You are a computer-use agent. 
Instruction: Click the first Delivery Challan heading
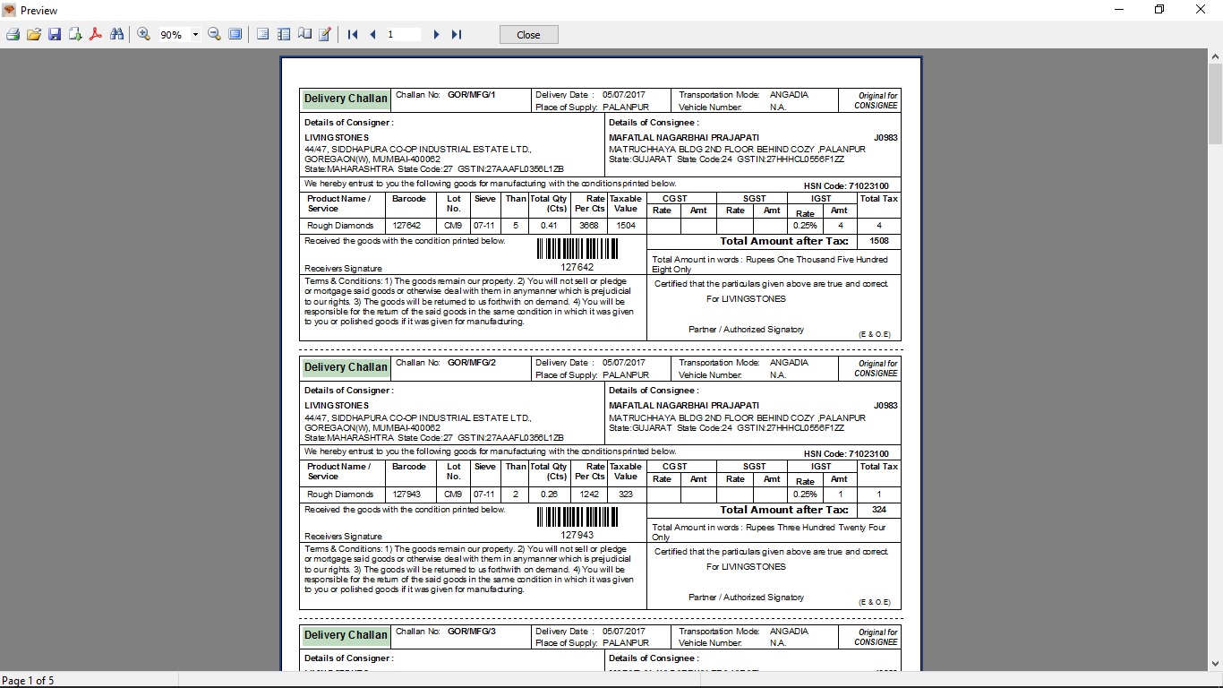(346, 99)
